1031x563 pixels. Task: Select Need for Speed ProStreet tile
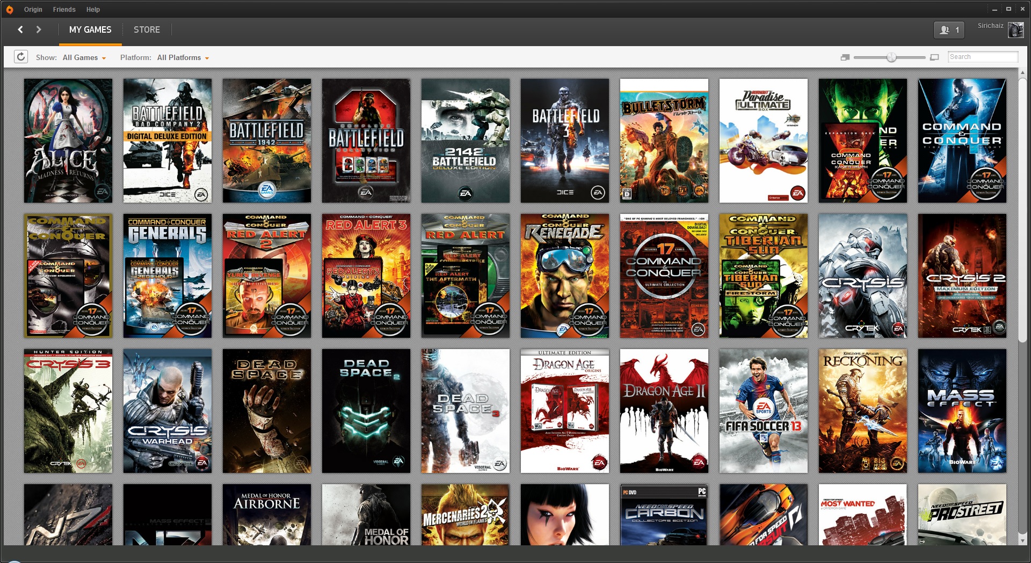962,515
